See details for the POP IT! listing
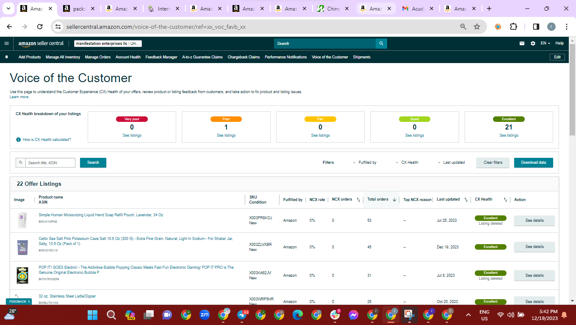This screenshot has height=325, width=576. (534, 275)
